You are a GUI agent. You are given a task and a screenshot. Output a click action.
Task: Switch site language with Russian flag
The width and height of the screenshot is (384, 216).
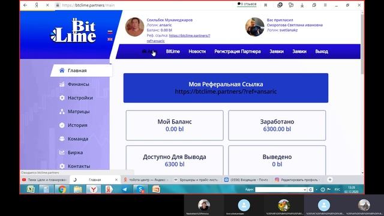click(x=110, y=32)
